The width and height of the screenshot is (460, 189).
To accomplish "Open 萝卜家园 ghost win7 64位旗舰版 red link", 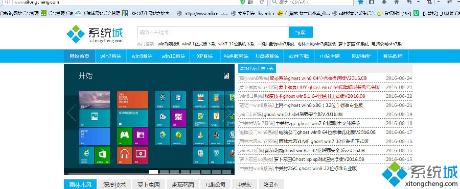I will click(329, 87).
